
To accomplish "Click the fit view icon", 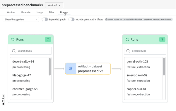I will point(3,101).
